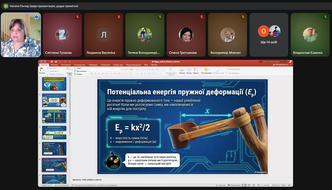Screen dimensions: 332x190
Task: Click the Восстановить reset button
Action: pos(80,71)
